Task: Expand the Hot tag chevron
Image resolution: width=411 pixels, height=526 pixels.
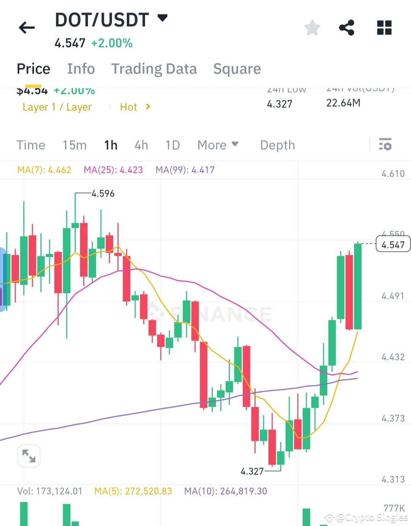Action: tap(148, 107)
